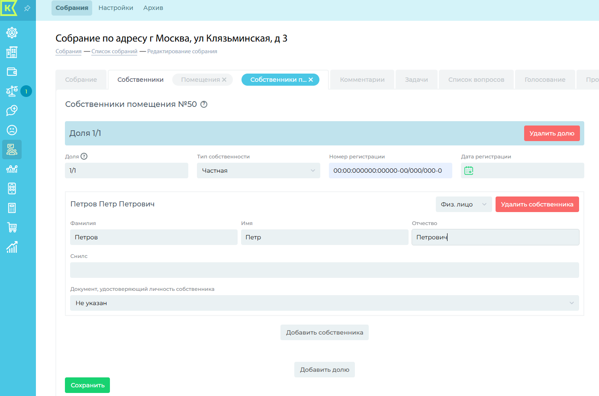Open the shopping cart icon in sidebar

point(12,228)
